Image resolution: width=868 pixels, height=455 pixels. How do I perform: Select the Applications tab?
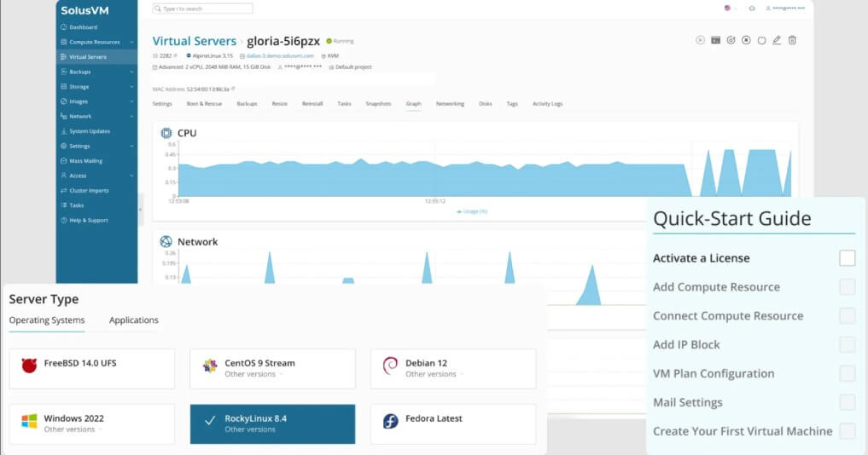click(133, 320)
